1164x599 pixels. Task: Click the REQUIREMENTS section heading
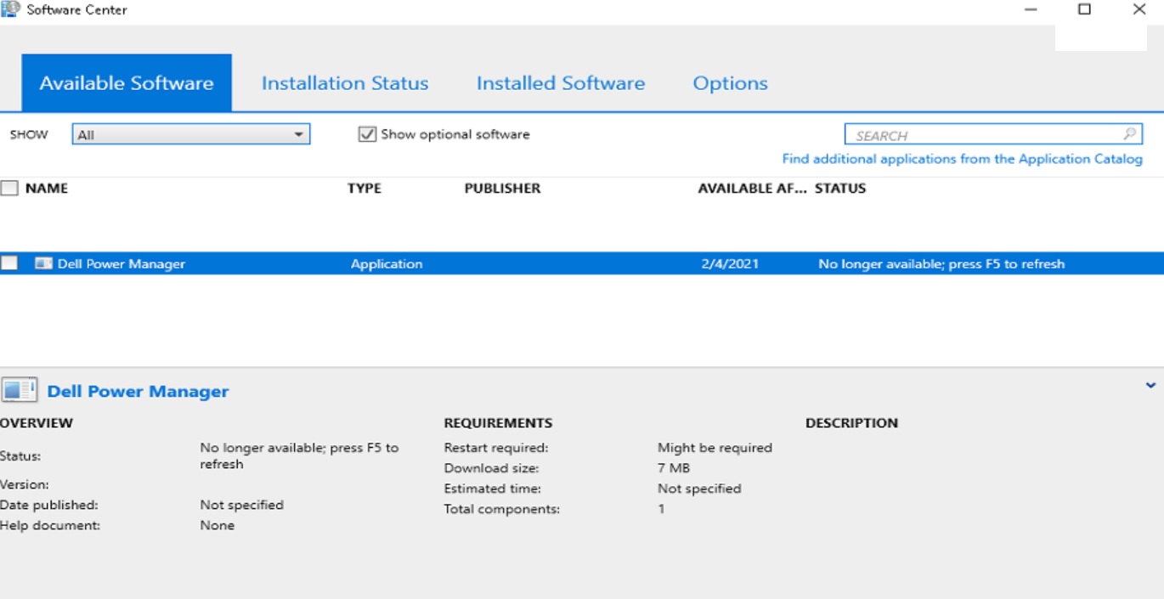pos(498,423)
